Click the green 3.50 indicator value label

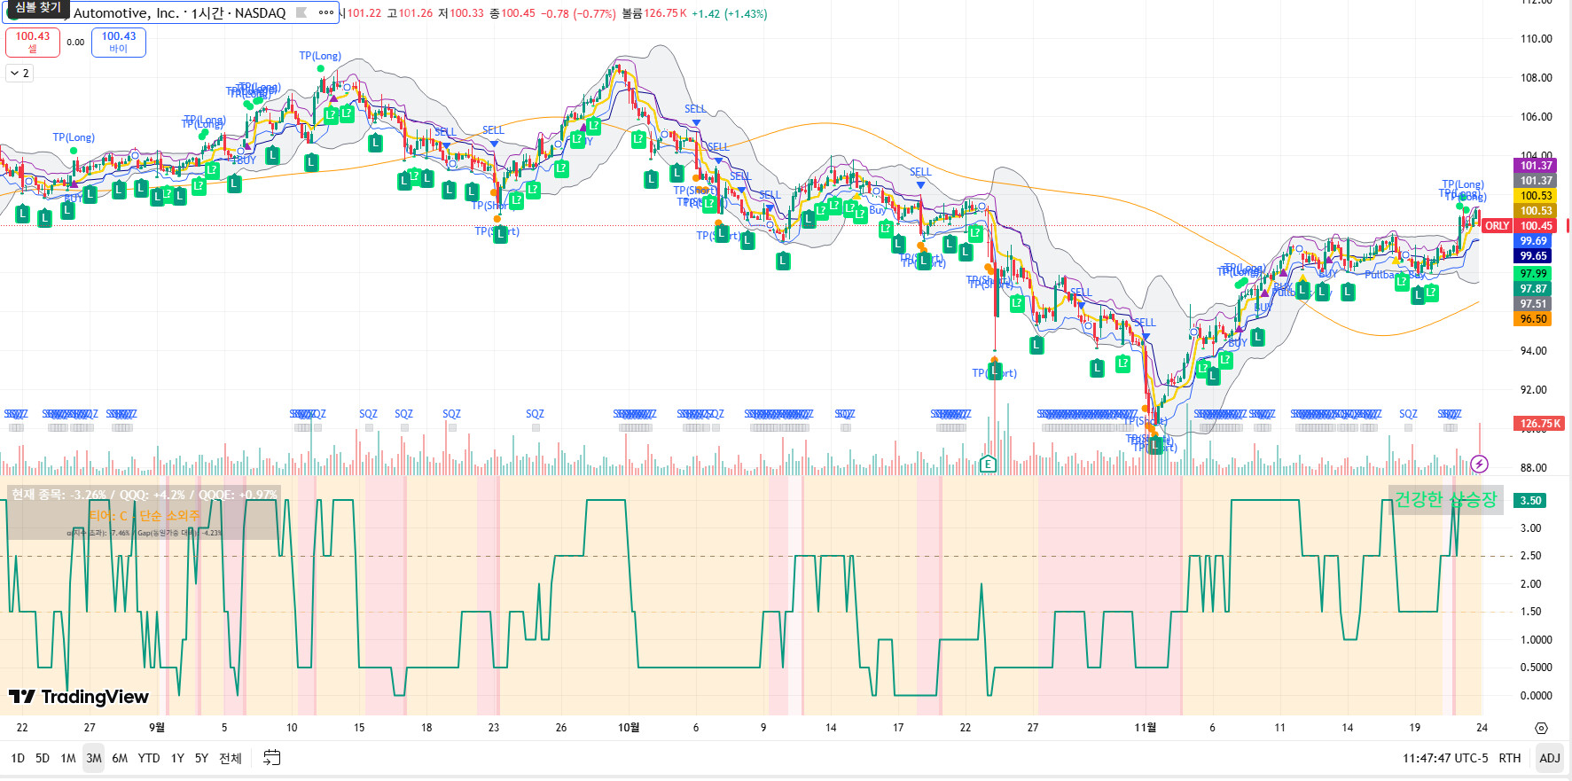tap(1531, 501)
